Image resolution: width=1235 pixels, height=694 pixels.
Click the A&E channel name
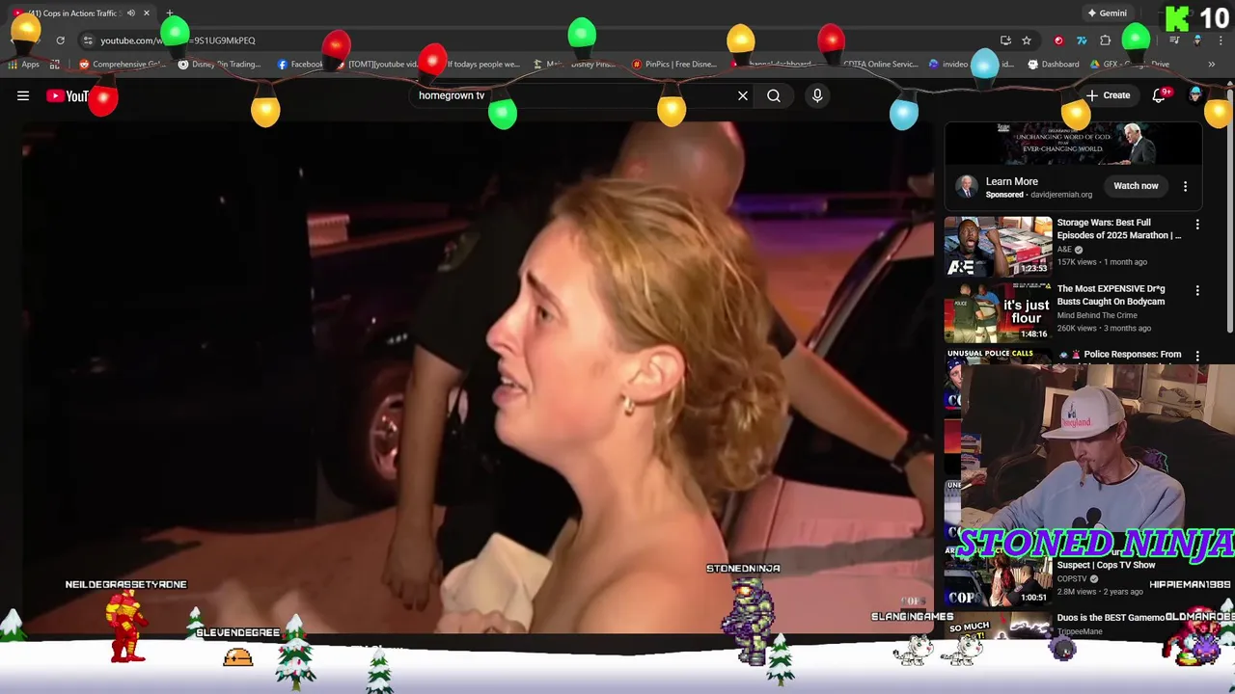click(1065, 250)
